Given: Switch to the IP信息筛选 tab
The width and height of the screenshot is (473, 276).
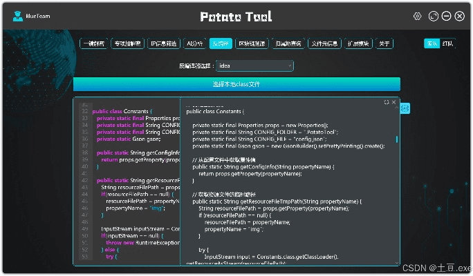Looking at the screenshot, I should coord(164,43).
